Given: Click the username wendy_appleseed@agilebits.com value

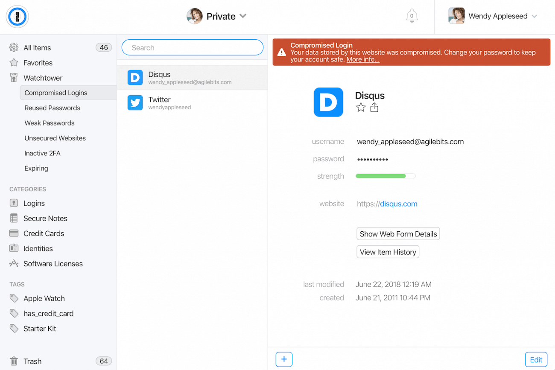Looking at the screenshot, I should click(x=410, y=142).
